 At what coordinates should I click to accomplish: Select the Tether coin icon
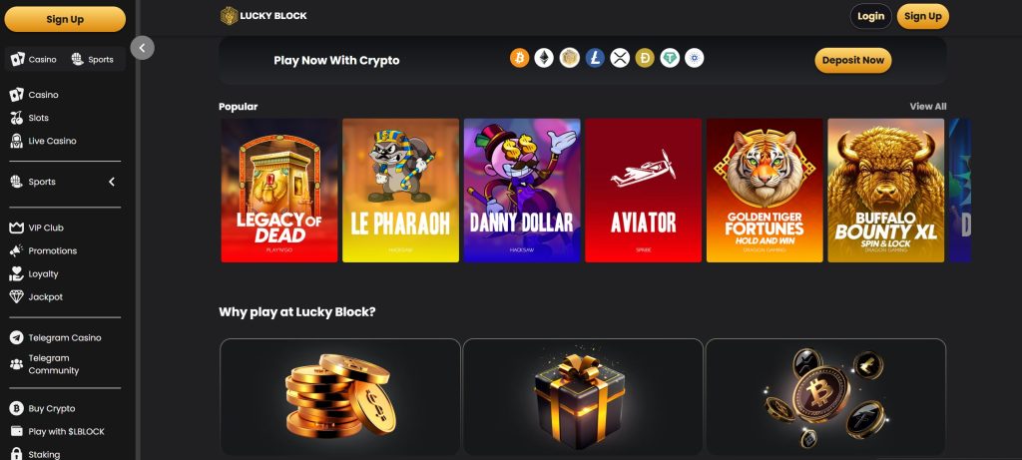pyautogui.click(x=670, y=59)
